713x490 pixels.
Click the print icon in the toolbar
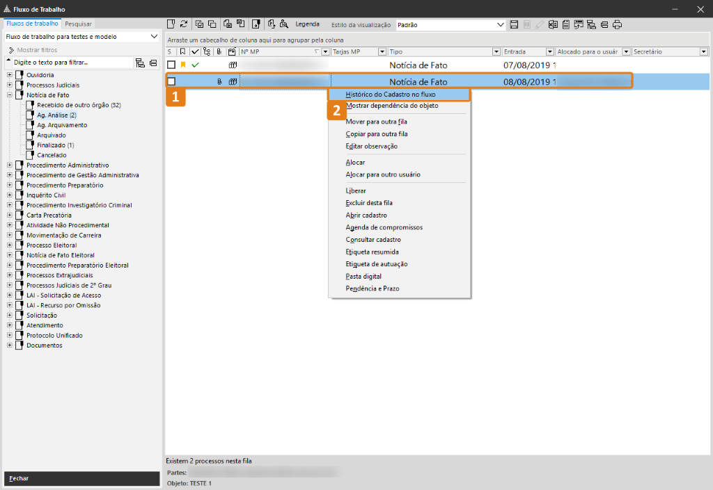coord(617,24)
